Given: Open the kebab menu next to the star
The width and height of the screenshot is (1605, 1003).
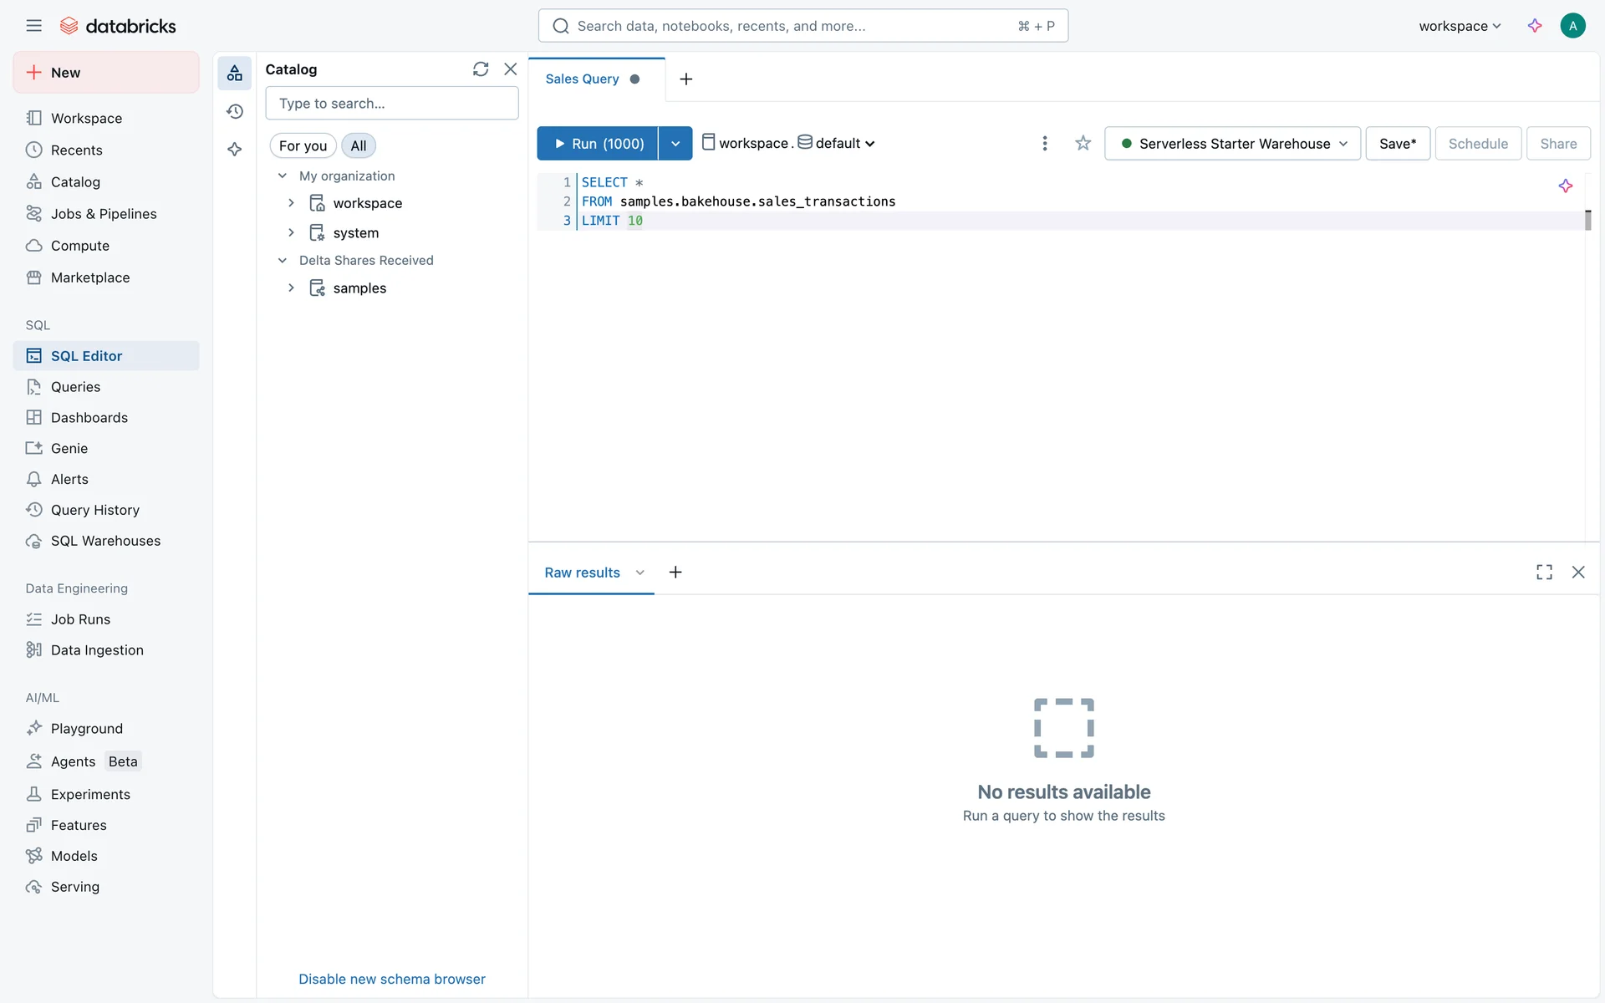Looking at the screenshot, I should click(x=1044, y=144).
